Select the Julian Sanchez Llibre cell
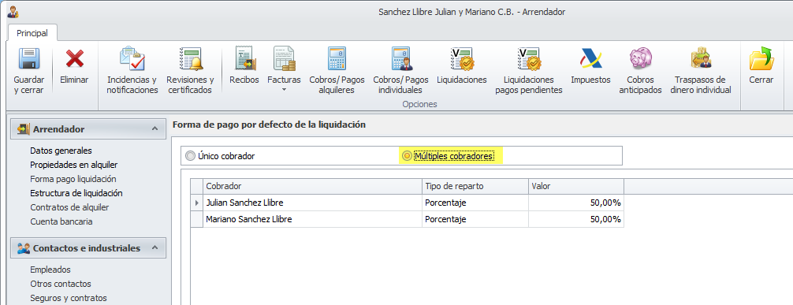Screen dimensions: 793x305 [x=312, y=203]
